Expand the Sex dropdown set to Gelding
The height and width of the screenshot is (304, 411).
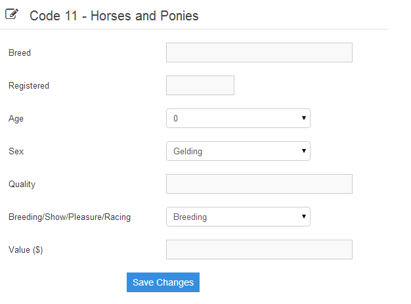click(238, 151)
